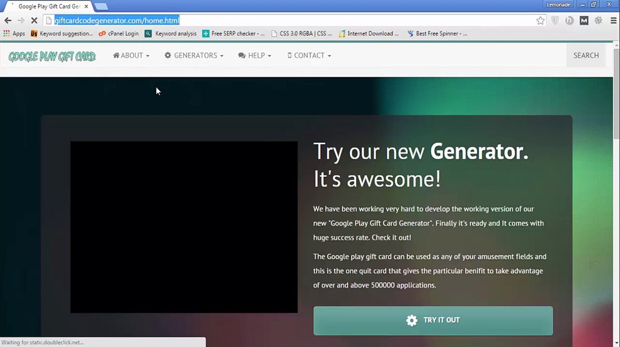
Task: Bookmark this page with the star icon
Action: (541, 20)
